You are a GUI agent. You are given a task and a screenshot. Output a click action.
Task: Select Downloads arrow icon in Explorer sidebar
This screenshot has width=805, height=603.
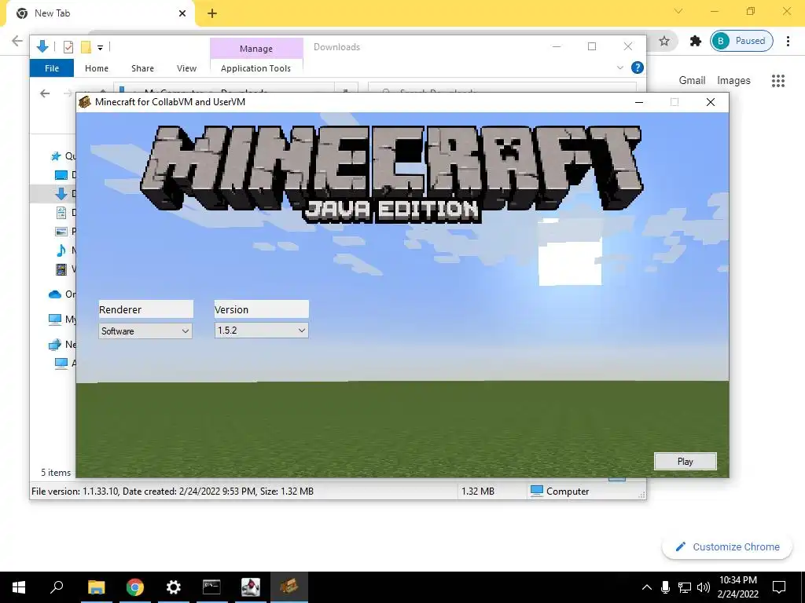[x=61, y=194]
